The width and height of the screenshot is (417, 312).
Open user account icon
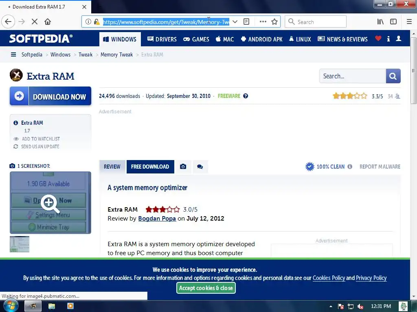pyautogui.click(x=398, y=39)
